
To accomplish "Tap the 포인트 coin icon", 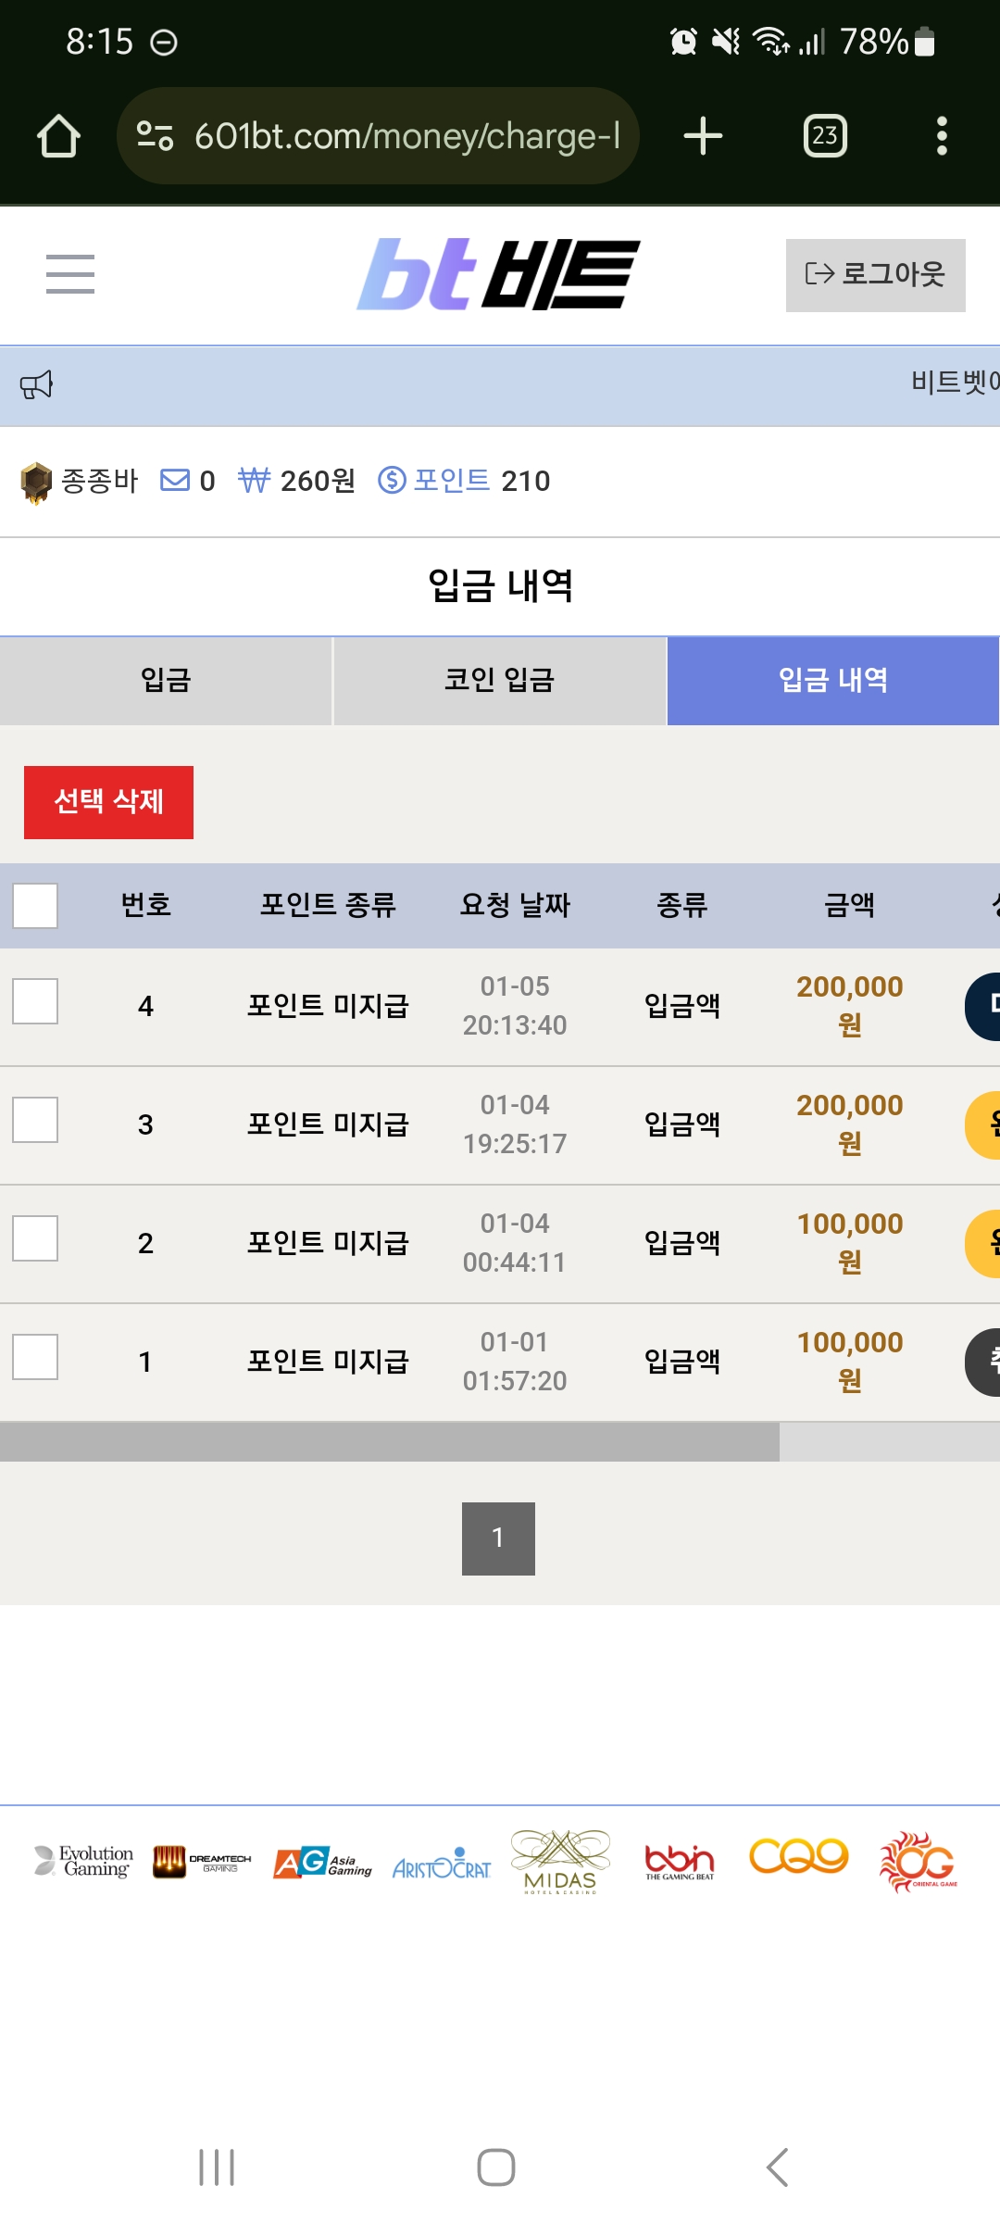I will pyautogui.click(x=392, y=480).
